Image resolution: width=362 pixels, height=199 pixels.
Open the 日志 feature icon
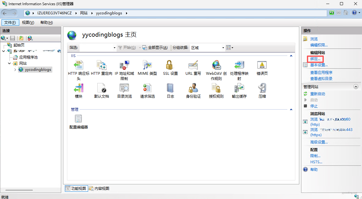(170, 89)
